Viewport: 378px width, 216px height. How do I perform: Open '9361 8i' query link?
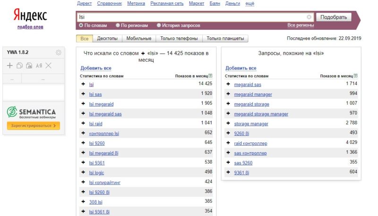coord(241,173)
